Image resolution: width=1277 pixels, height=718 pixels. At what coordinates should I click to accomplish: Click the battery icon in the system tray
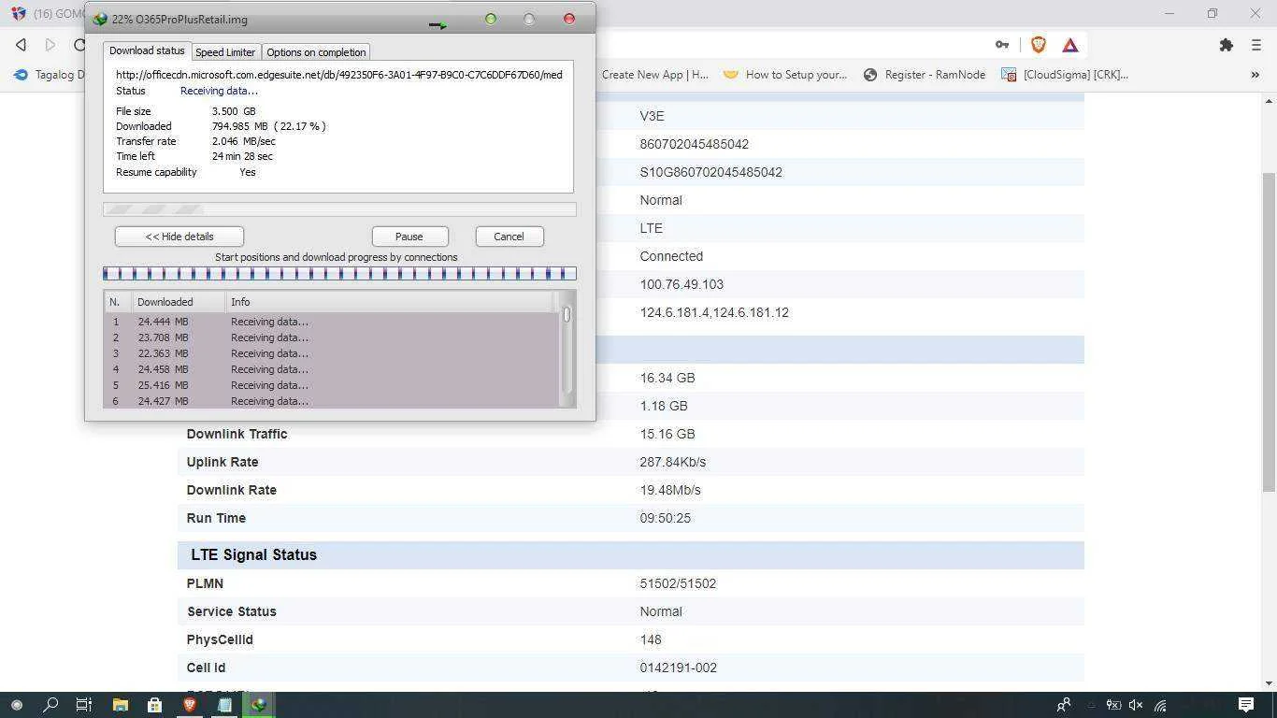pos(1113,705)
